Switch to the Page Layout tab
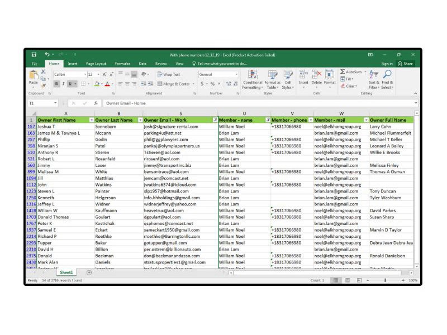 (x=96, y=64)
